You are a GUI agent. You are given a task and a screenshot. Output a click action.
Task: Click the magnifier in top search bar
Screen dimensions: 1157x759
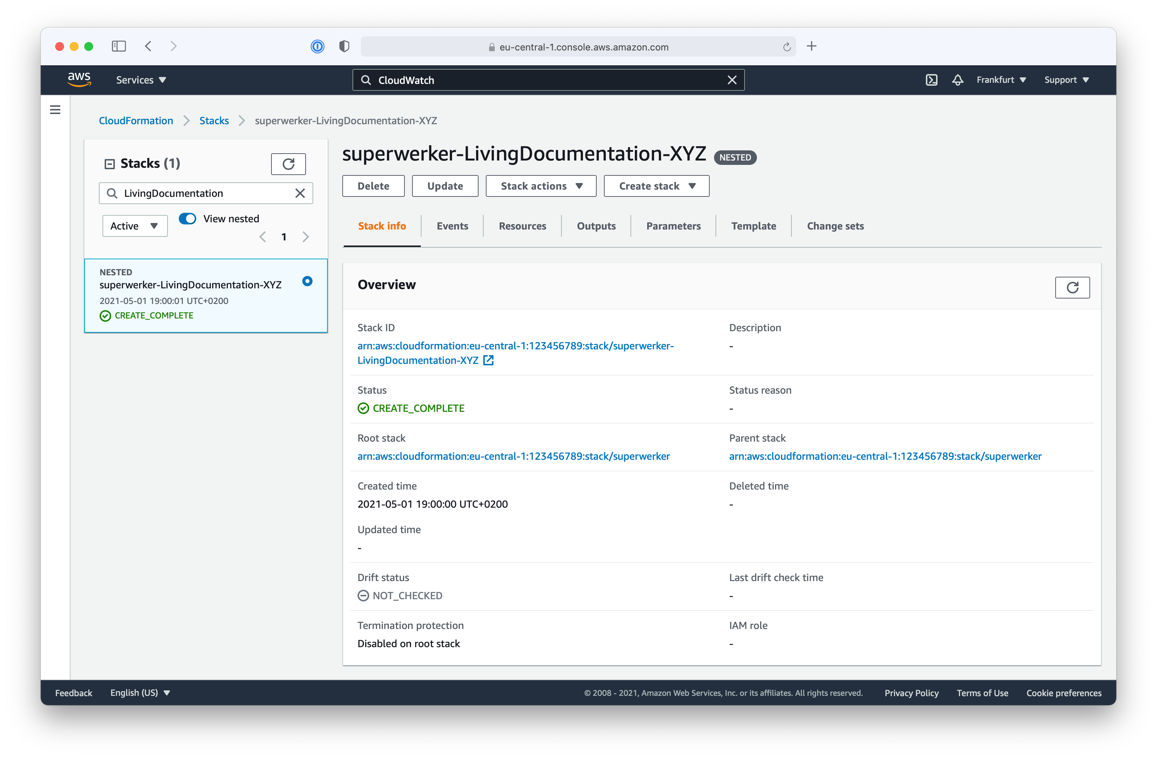[x=366, y=80]
